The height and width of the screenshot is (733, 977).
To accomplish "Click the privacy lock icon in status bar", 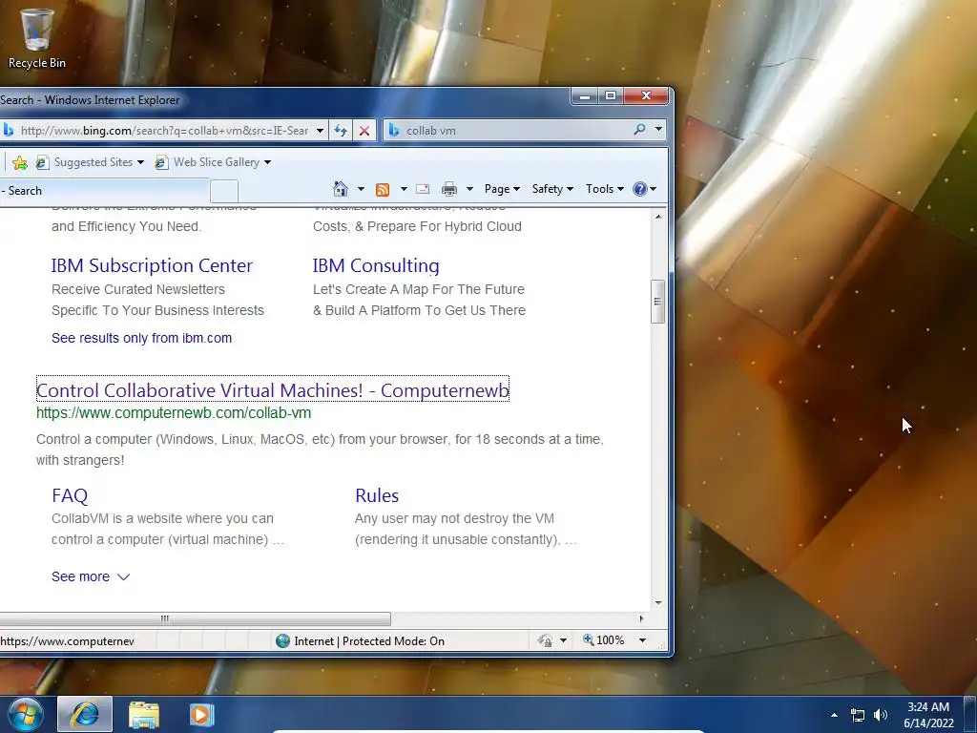I will (x=545, y=640).
